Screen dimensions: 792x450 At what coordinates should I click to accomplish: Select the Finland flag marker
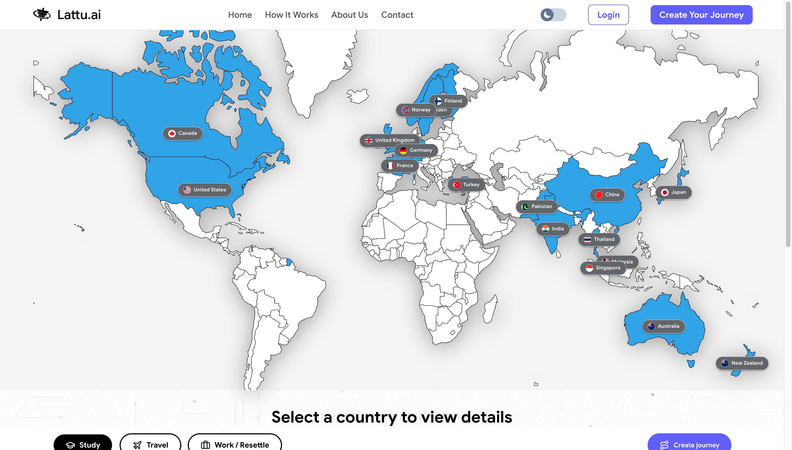(x=448, y=101)
